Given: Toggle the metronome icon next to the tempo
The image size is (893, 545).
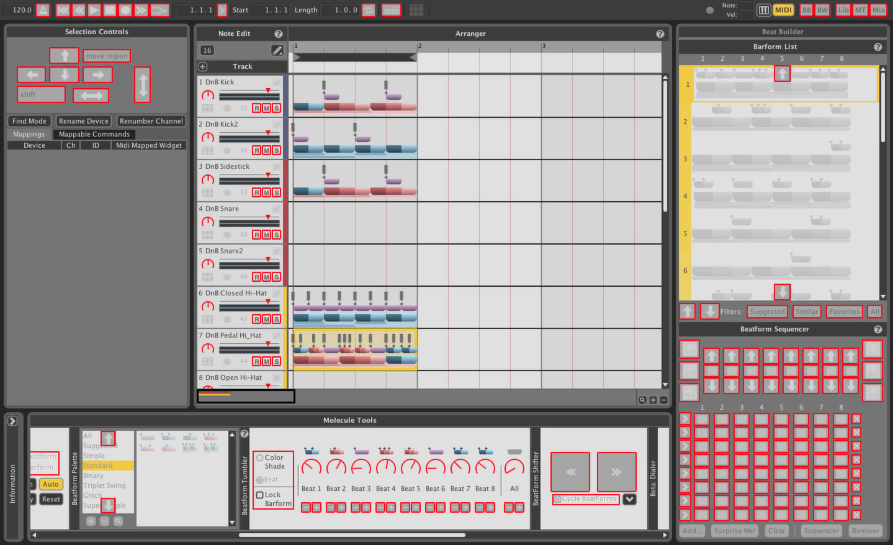Looking at the screenshot, I should [x=42, y=10].
